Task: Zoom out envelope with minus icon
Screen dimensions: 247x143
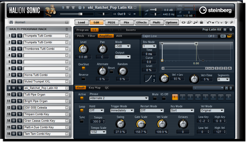Action: [x=210, y=68]
